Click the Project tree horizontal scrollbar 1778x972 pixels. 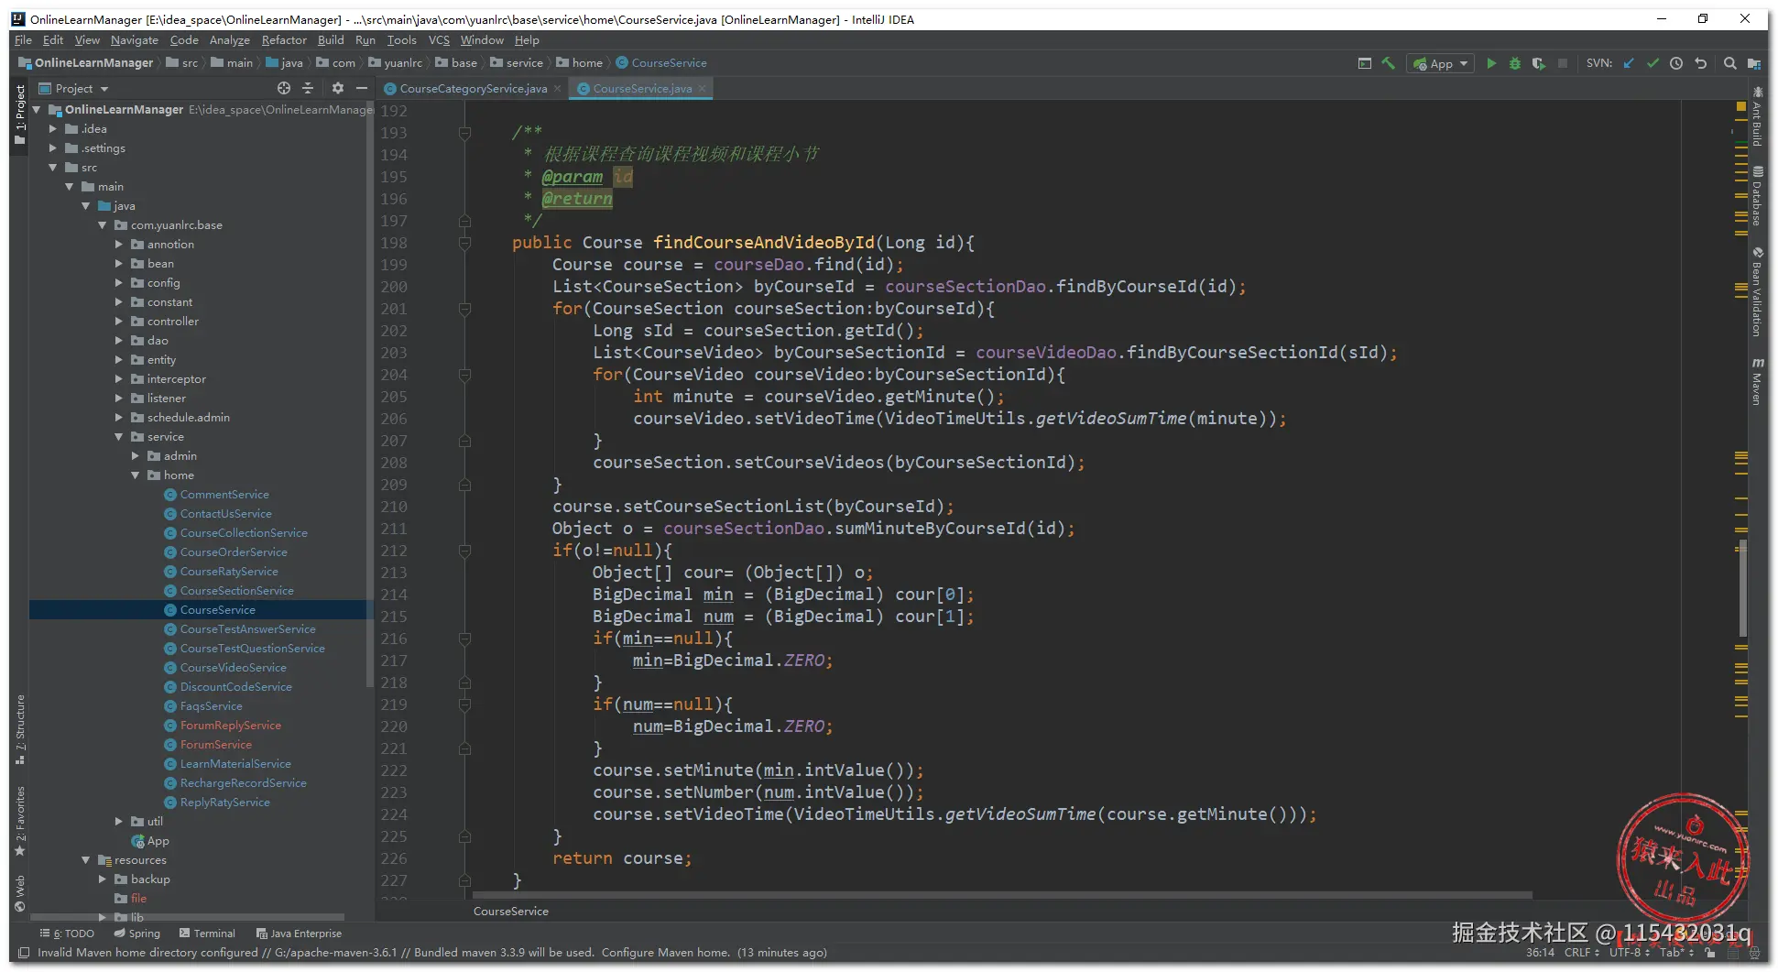point(188,917)
